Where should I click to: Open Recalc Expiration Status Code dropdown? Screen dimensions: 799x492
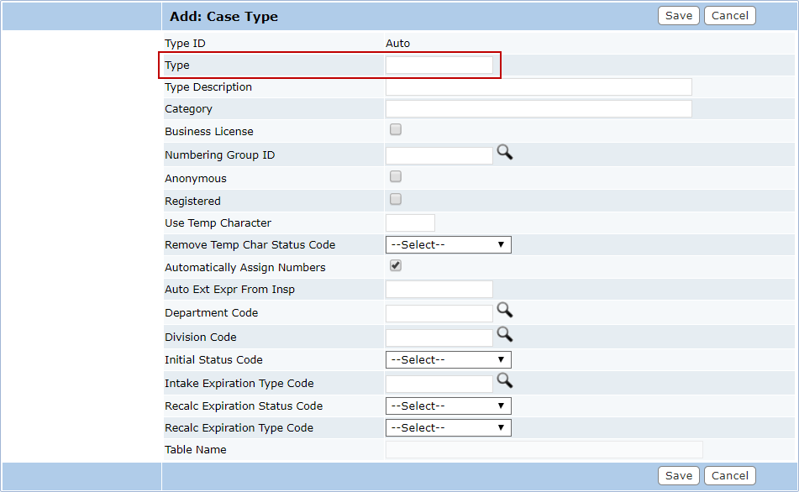point(448,406)
